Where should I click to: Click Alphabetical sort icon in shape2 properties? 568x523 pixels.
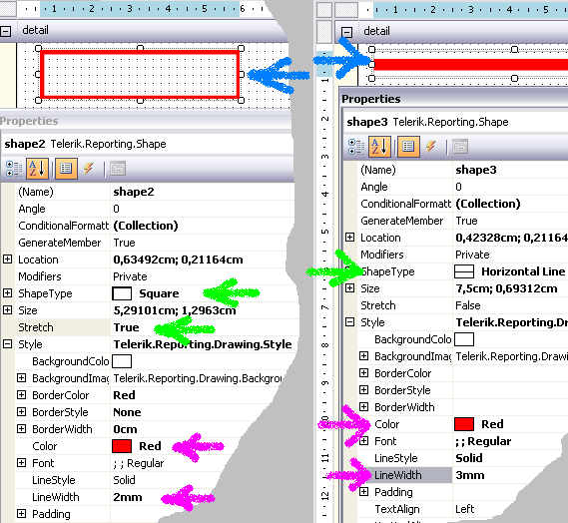(37, 169)
